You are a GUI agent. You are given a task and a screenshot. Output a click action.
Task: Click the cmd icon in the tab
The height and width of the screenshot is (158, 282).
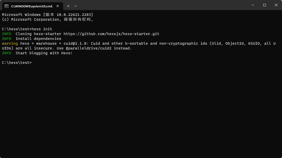7,6
